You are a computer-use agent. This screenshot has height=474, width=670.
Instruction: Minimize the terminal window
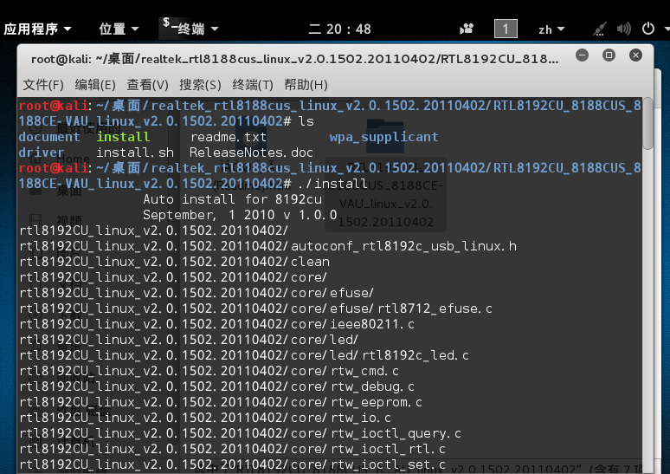tap(582, 55)
